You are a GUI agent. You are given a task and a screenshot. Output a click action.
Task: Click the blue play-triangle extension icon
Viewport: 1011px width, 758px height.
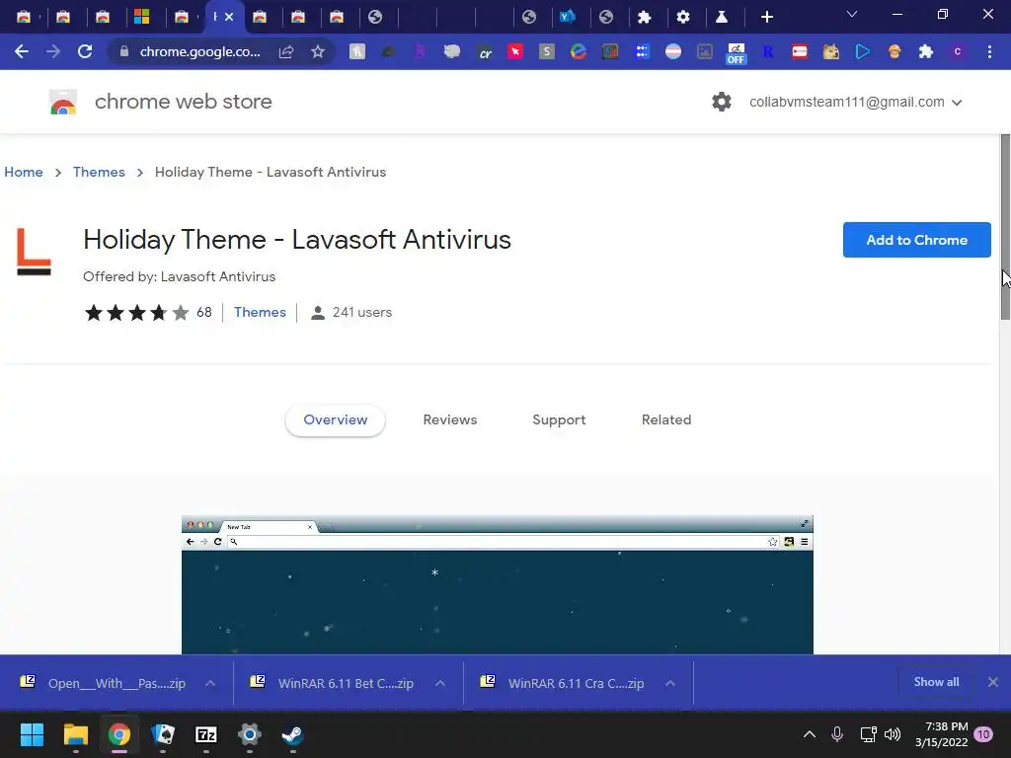(x=863, y=51)
